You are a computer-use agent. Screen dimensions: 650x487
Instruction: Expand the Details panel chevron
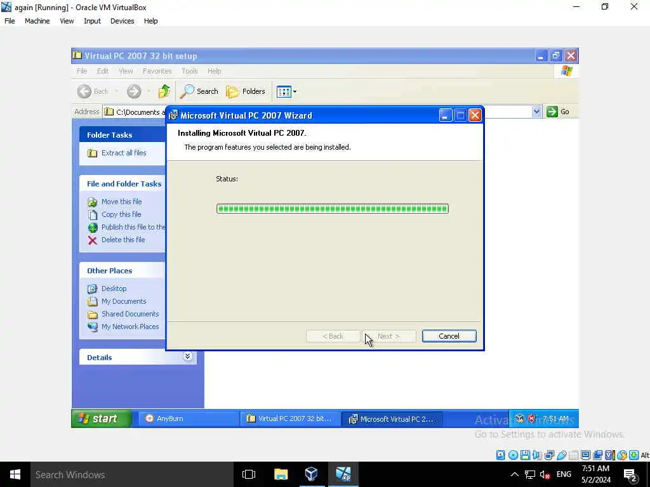(187, 356)
